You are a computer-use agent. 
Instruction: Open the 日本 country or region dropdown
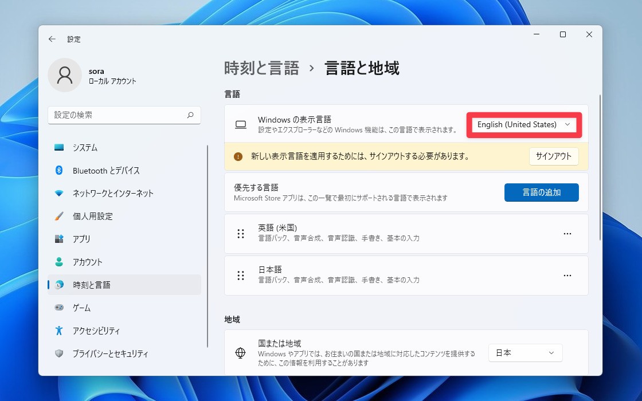525,353
